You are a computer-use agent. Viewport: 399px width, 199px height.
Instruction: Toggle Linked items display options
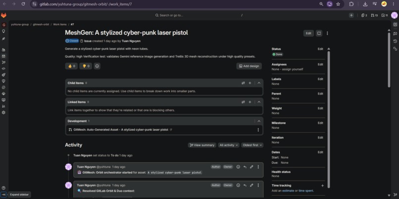(x=243, y=102)
